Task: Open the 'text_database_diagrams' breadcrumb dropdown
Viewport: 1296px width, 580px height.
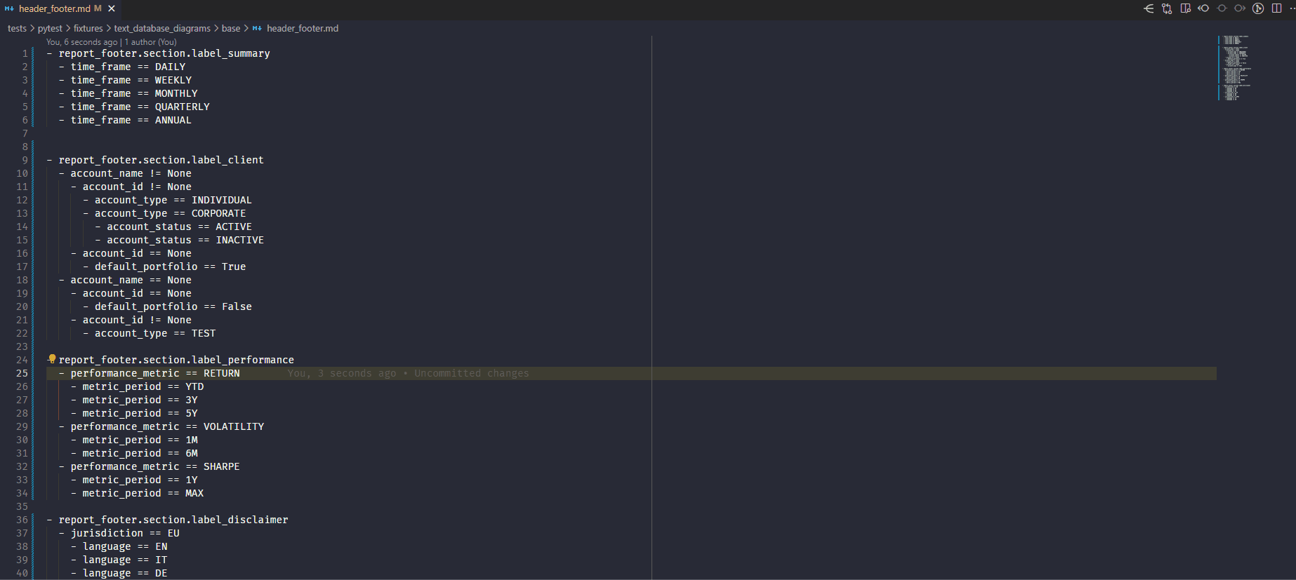Action: tap(162, 28)
